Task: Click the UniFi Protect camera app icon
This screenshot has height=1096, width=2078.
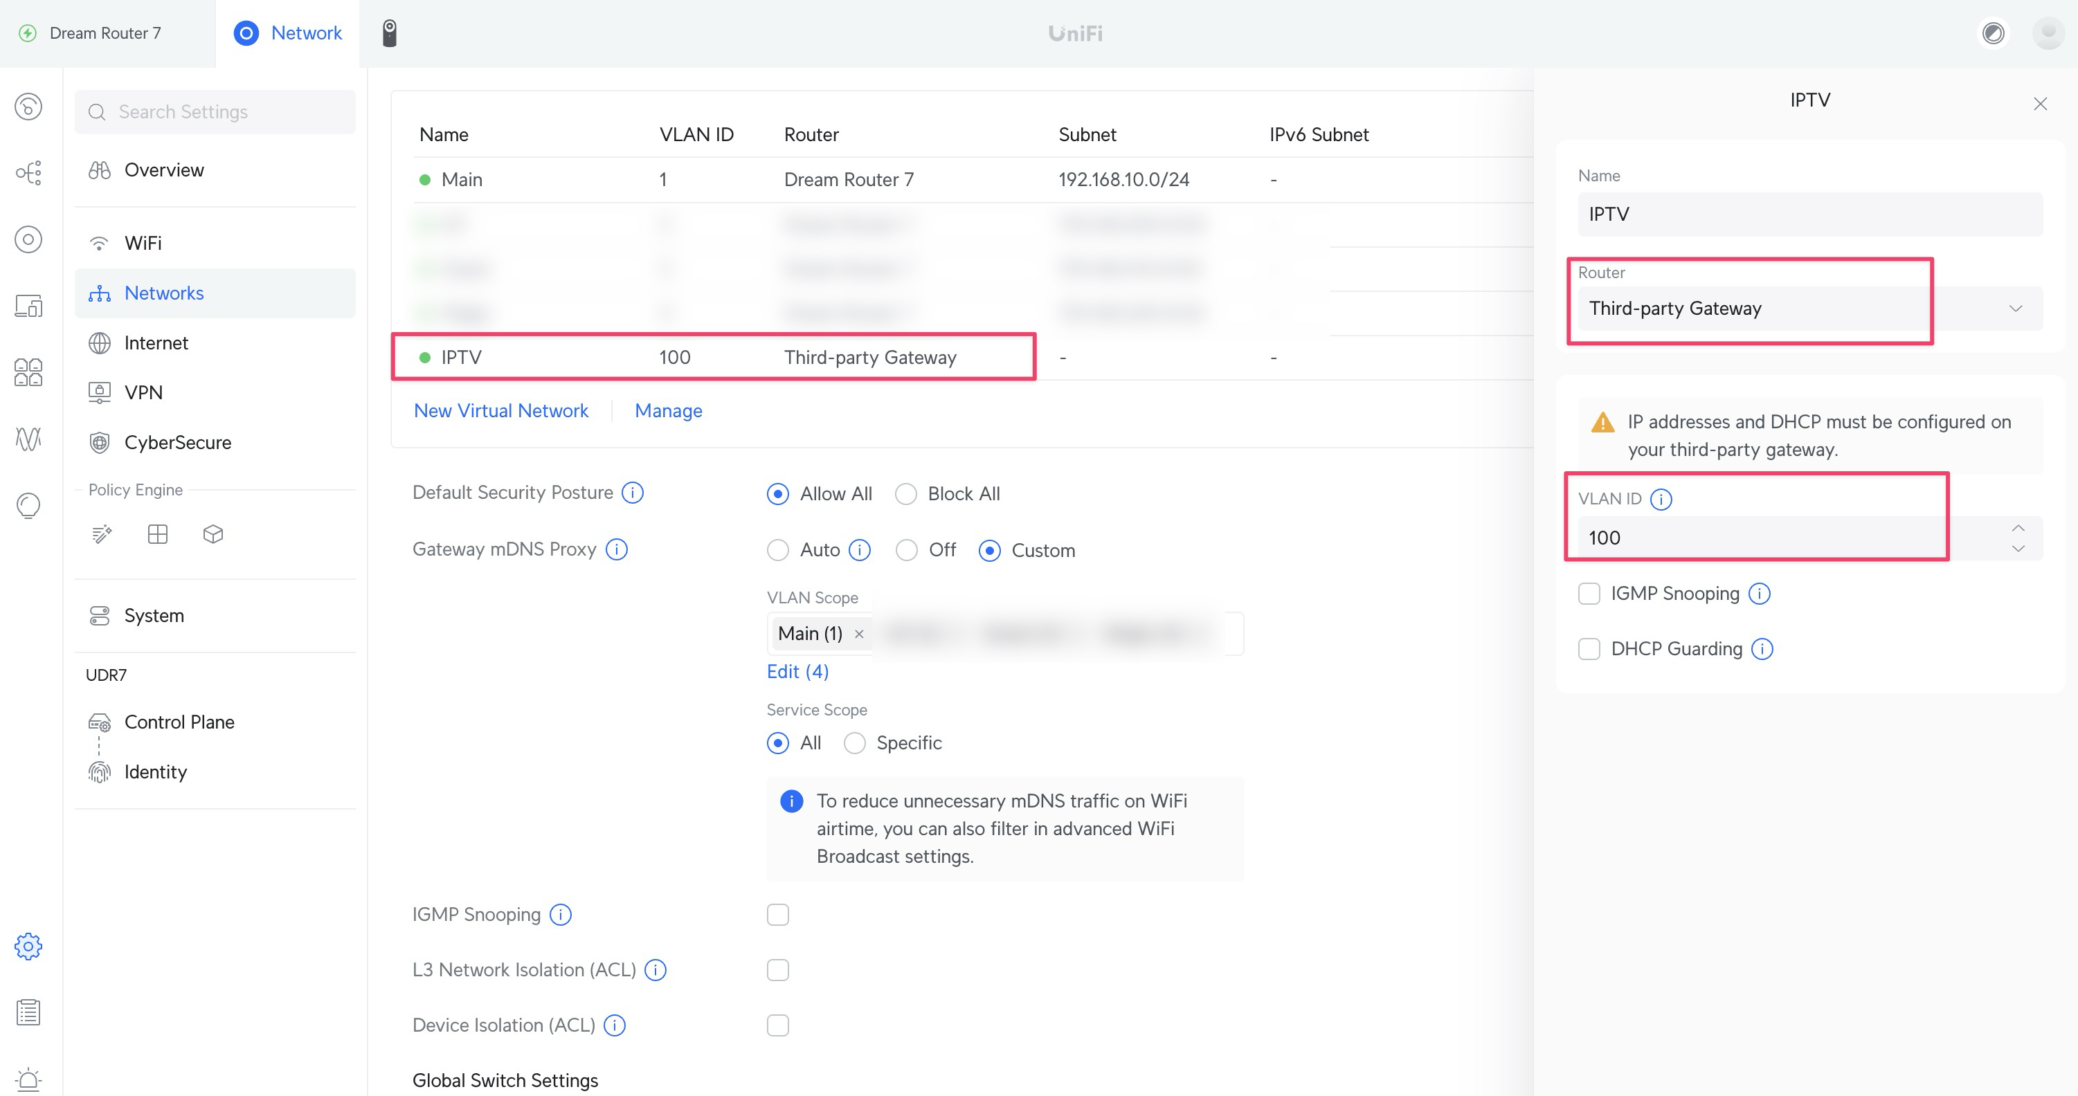Action: coord(389,33)
